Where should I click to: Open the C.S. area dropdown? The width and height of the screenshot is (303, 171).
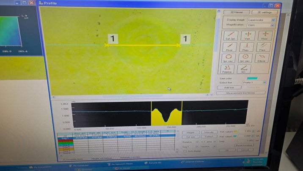click(x=209, y=142)
